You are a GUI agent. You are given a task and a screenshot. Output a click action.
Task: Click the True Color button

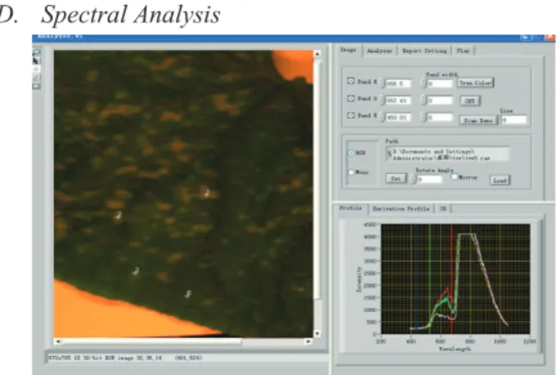click(x=475, y=83)
